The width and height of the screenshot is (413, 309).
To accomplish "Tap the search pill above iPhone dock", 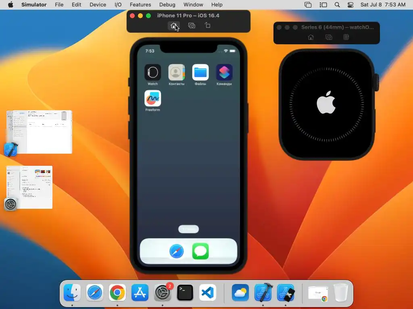I will pos(189,229).
